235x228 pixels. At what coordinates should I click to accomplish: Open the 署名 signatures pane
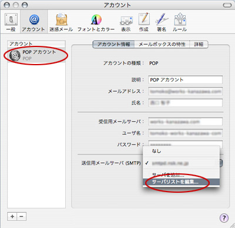coord(162,22)
